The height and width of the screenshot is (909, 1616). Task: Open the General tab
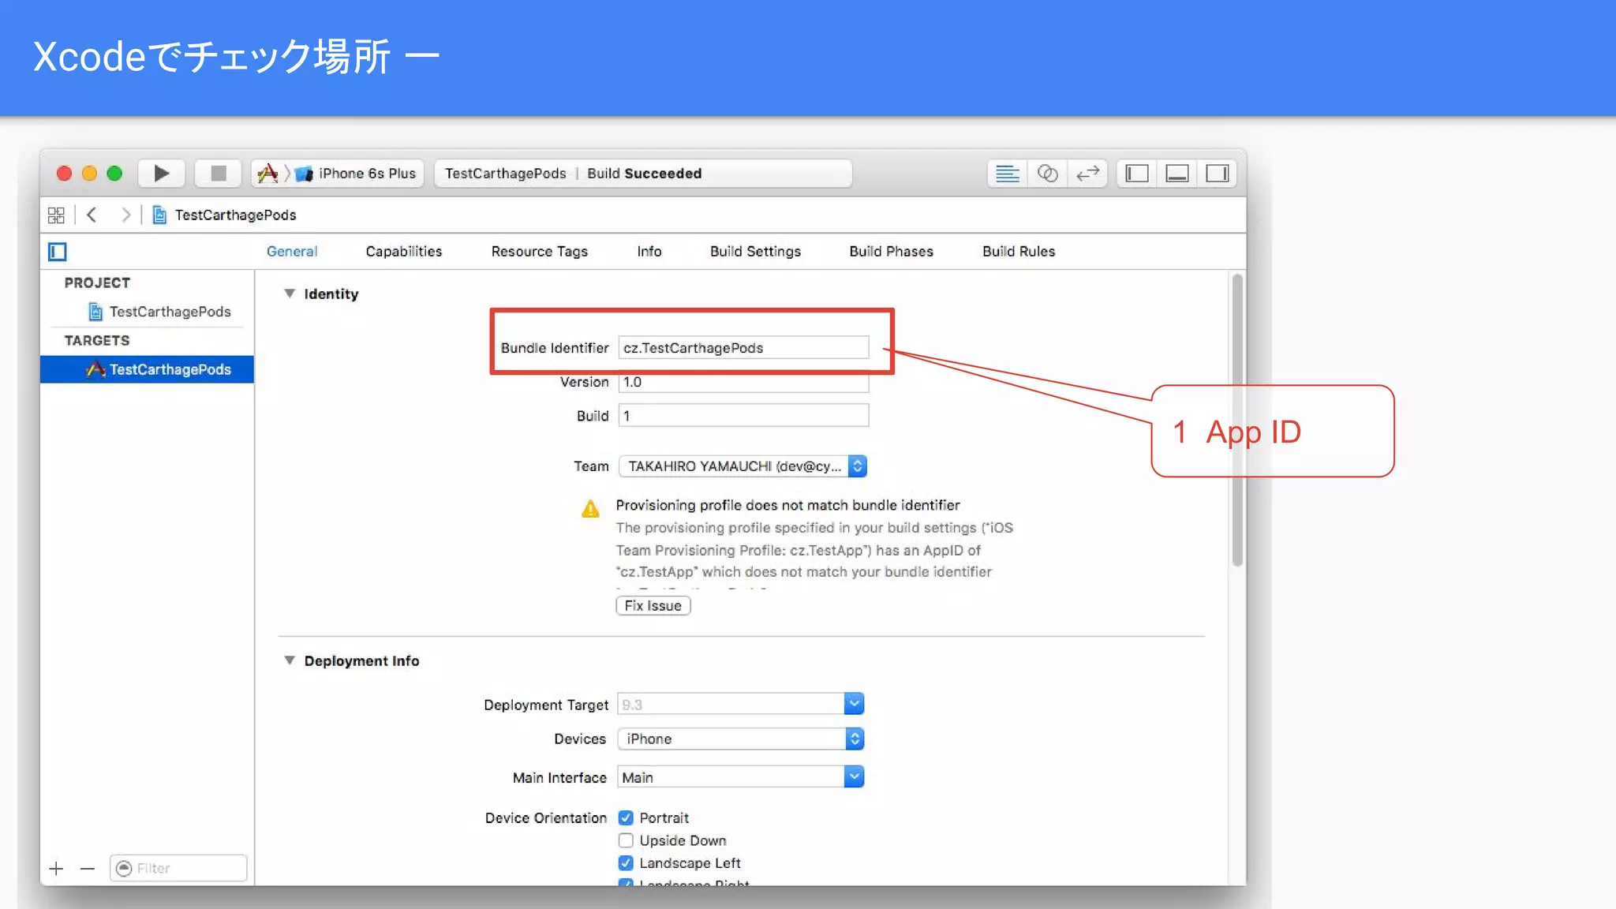292,252
